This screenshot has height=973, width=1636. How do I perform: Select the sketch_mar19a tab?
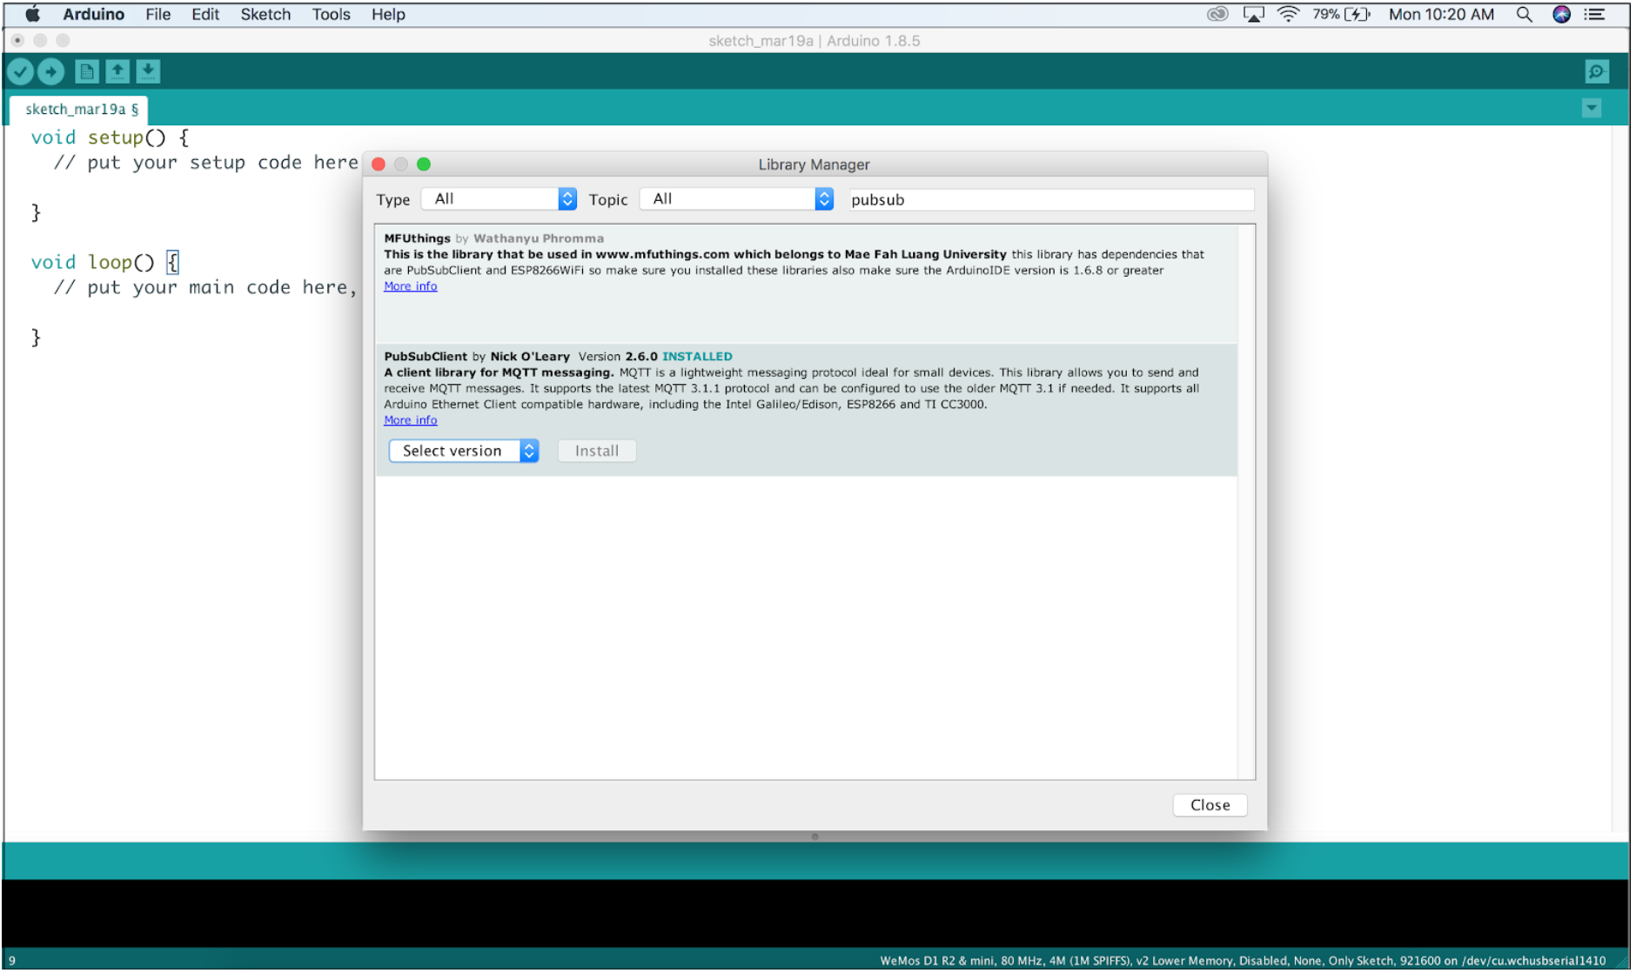point(79,109)
